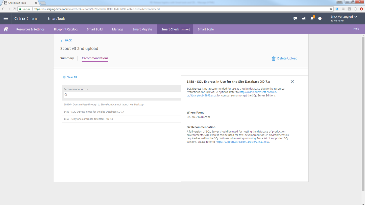Click the Scout v3 2nd upload title
This screenshot has height=205, width=365.
[79, 48]
